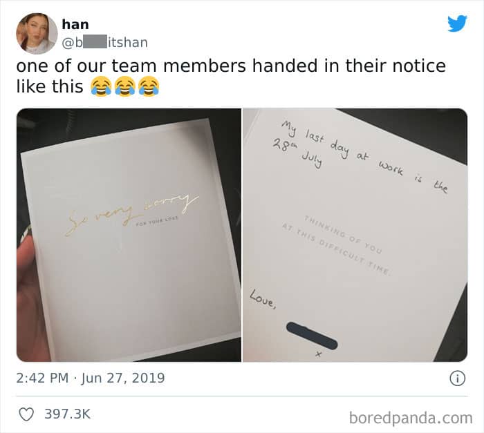
Task: Open the display name han
Action: [x=75, y=24]
